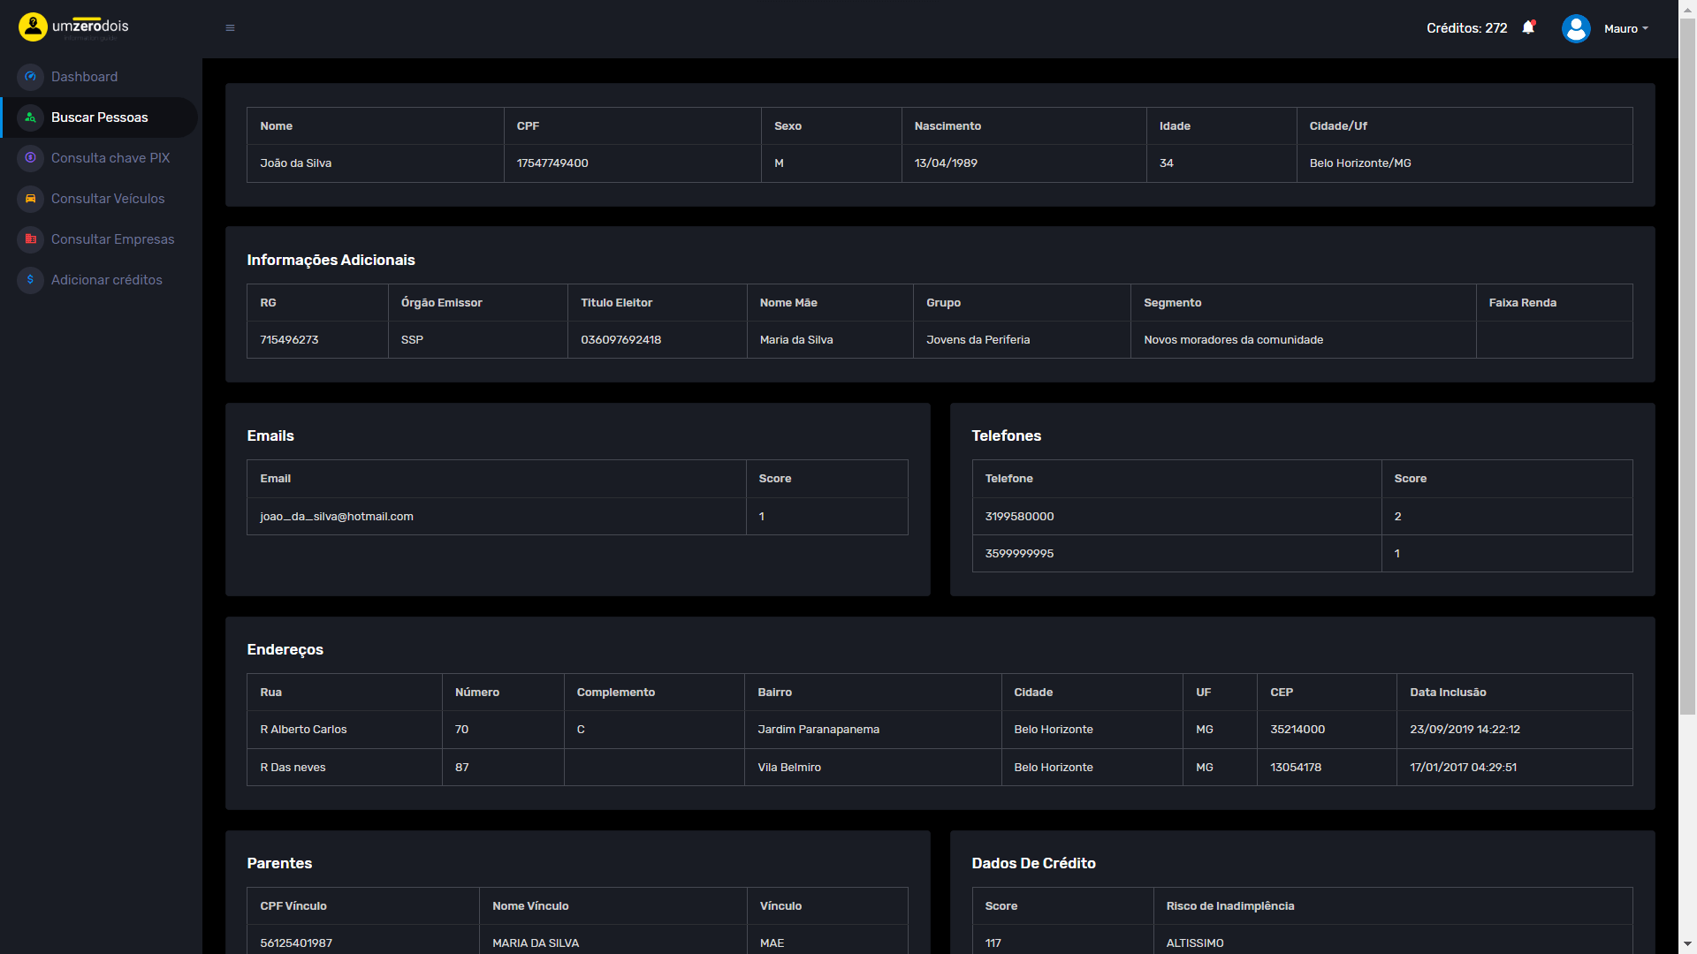Select RG value 715496273
The image size is (1697, 954).
click(x=289, y=340)
